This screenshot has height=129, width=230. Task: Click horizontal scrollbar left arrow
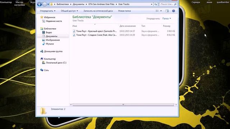tap(71, 105)
